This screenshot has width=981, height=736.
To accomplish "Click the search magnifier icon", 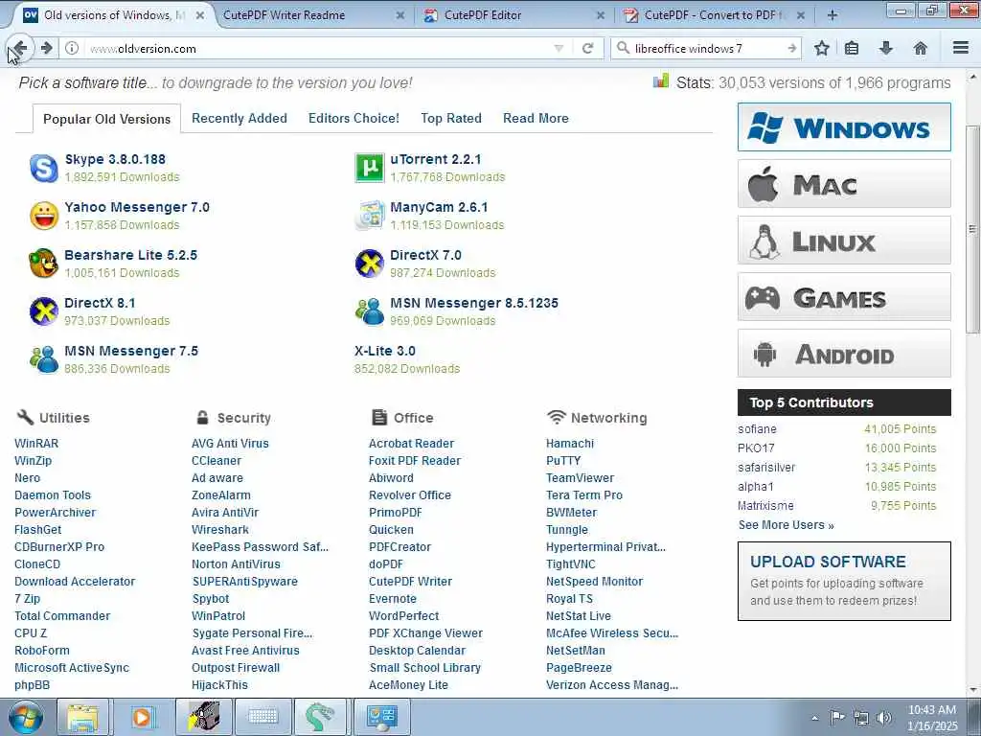I will [x=623, y=48].
